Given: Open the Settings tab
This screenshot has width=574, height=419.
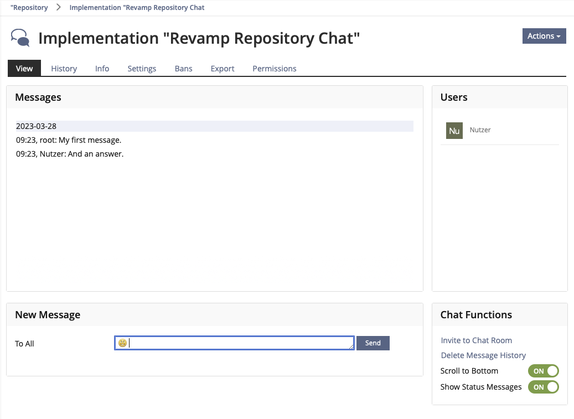Looking at the screenshot, I should point(142,69).
